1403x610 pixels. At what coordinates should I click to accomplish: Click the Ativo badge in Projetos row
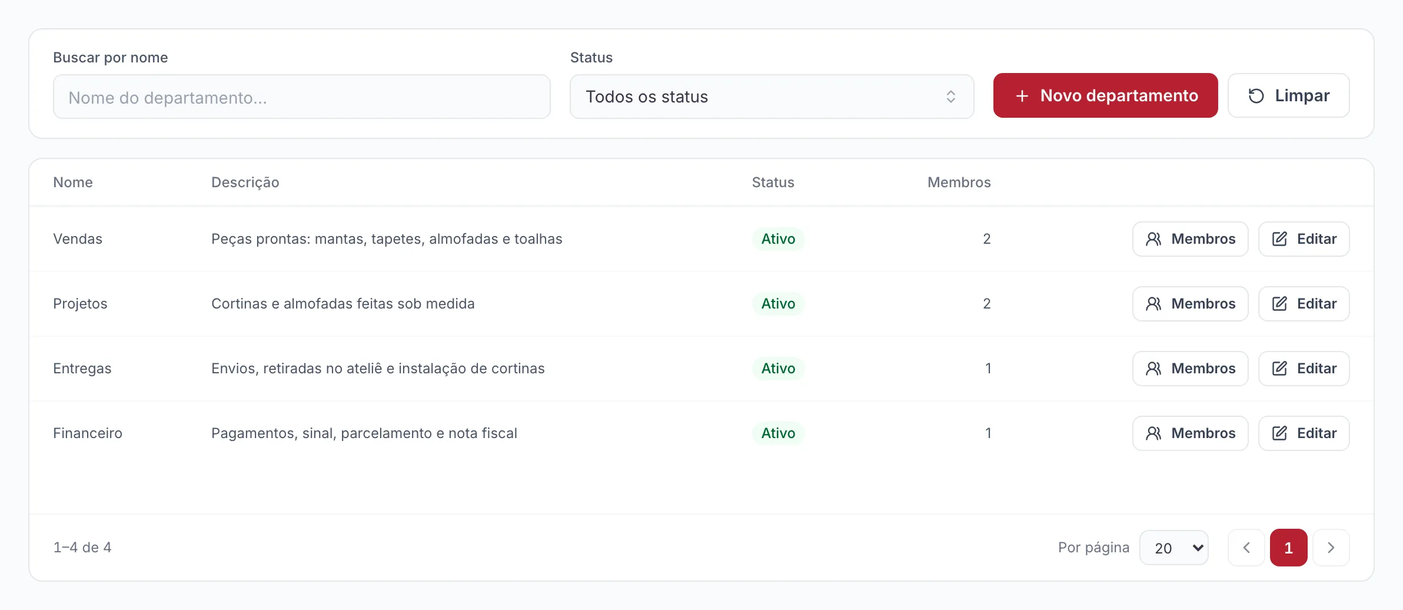[x=778, y=304]
